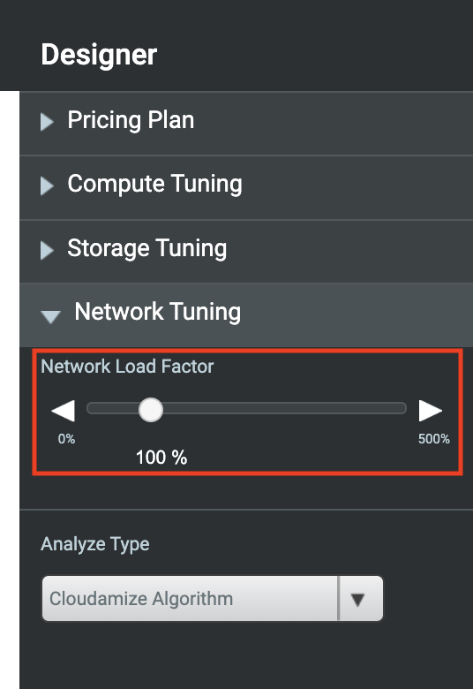This screenshot has width=473, height=689.
Task: Increase Network Load Factor with right arrow
Action: pos(430,411)
